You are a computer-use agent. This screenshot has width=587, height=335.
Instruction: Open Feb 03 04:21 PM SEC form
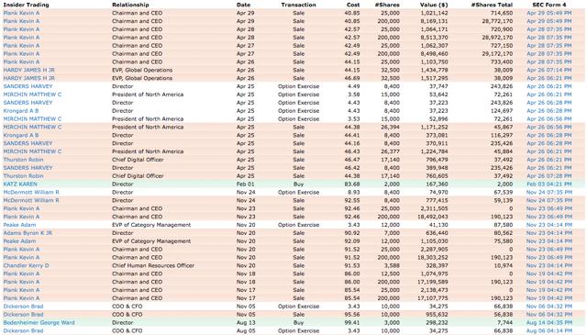548,184
